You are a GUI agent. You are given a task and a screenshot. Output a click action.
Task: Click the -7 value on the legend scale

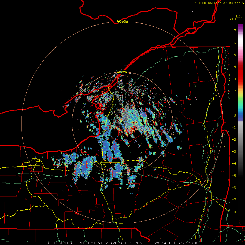coord(234,200)
